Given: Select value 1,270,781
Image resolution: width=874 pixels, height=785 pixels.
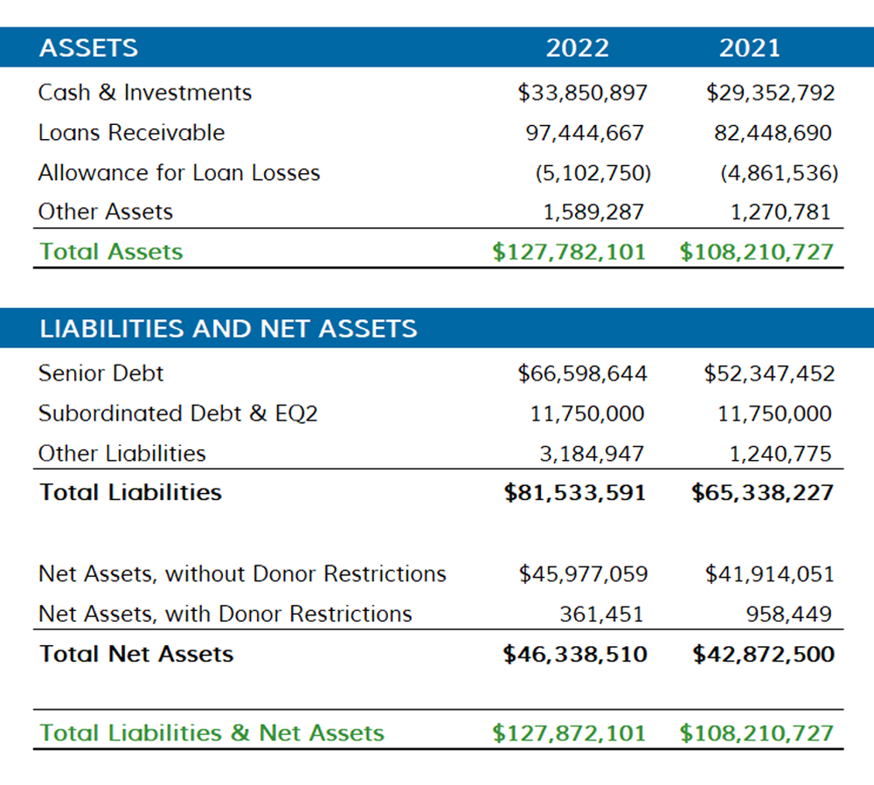Looking at the screenshot, I should pos(780,212).
